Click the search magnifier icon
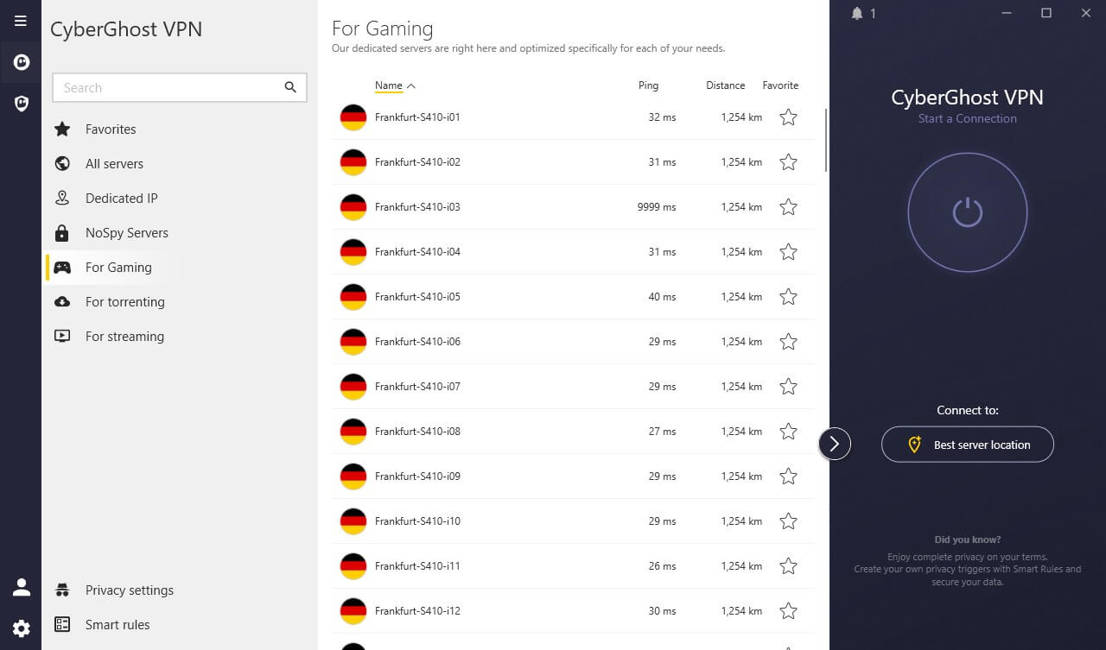1106x650 pixels. pyautogui.click(x=290, y=87)
